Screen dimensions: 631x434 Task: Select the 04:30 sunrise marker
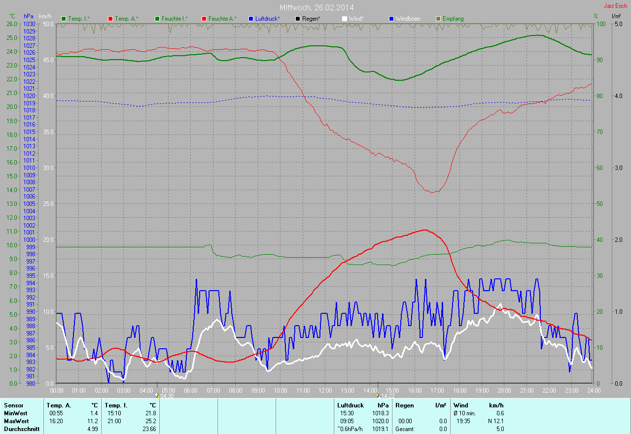(x=165, y=396)
